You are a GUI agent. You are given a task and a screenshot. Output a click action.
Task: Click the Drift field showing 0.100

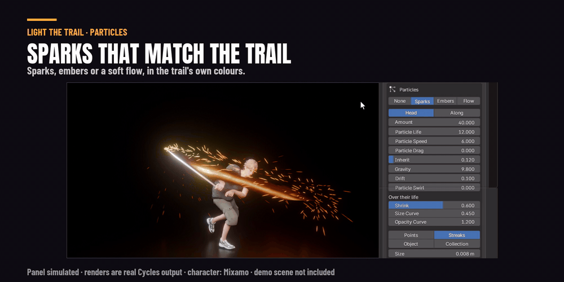click(434, 178)
